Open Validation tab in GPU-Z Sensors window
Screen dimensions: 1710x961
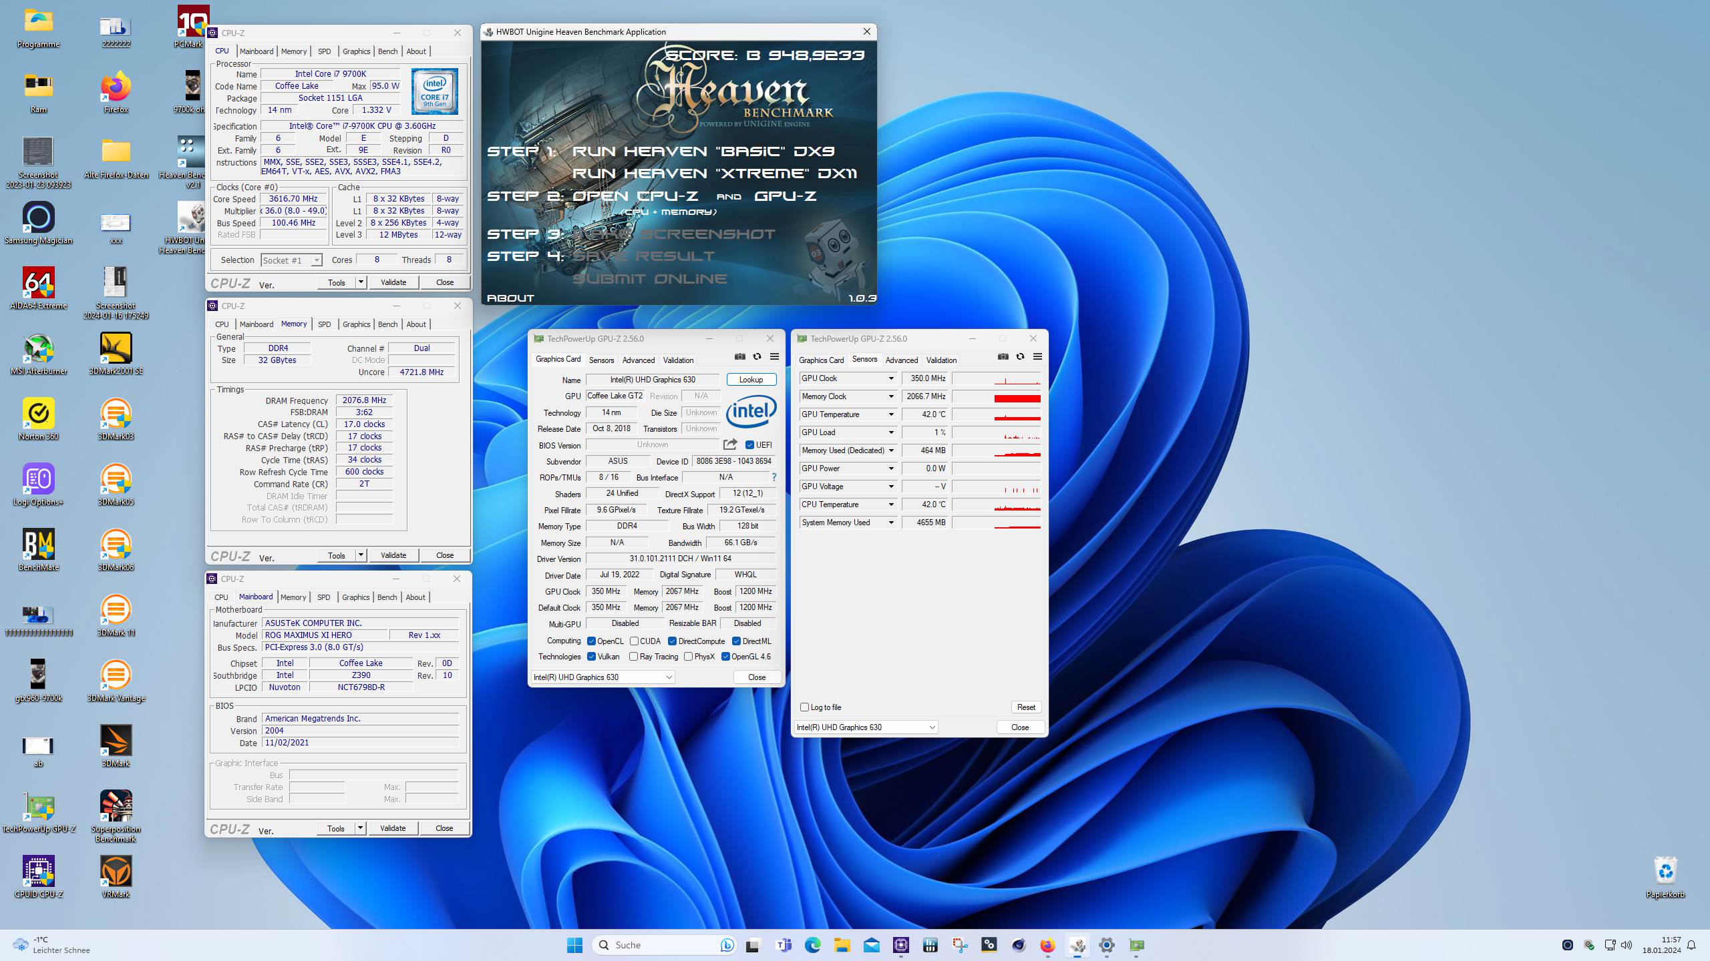click(x=941, y=360)
